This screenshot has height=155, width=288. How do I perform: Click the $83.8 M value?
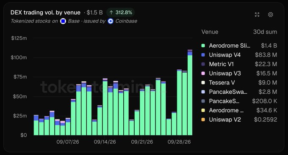(x=266, y=55)
